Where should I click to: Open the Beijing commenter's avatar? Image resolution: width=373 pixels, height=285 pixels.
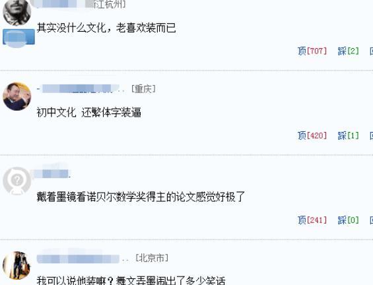pos(17,265)
